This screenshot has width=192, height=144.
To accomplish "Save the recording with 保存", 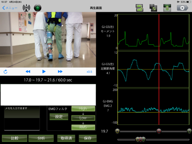I will click(88, 138).
